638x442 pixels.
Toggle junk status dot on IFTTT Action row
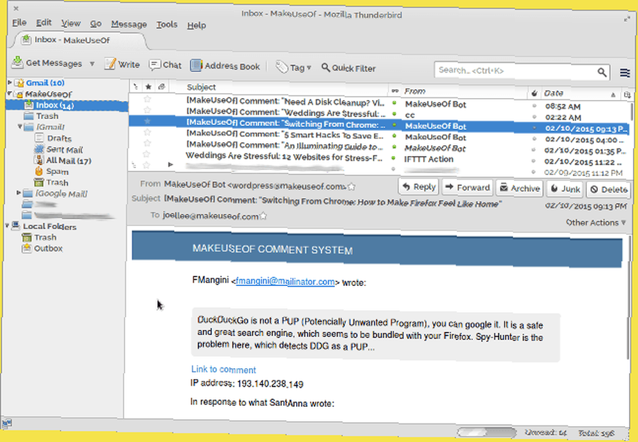(x=533, y=161)
